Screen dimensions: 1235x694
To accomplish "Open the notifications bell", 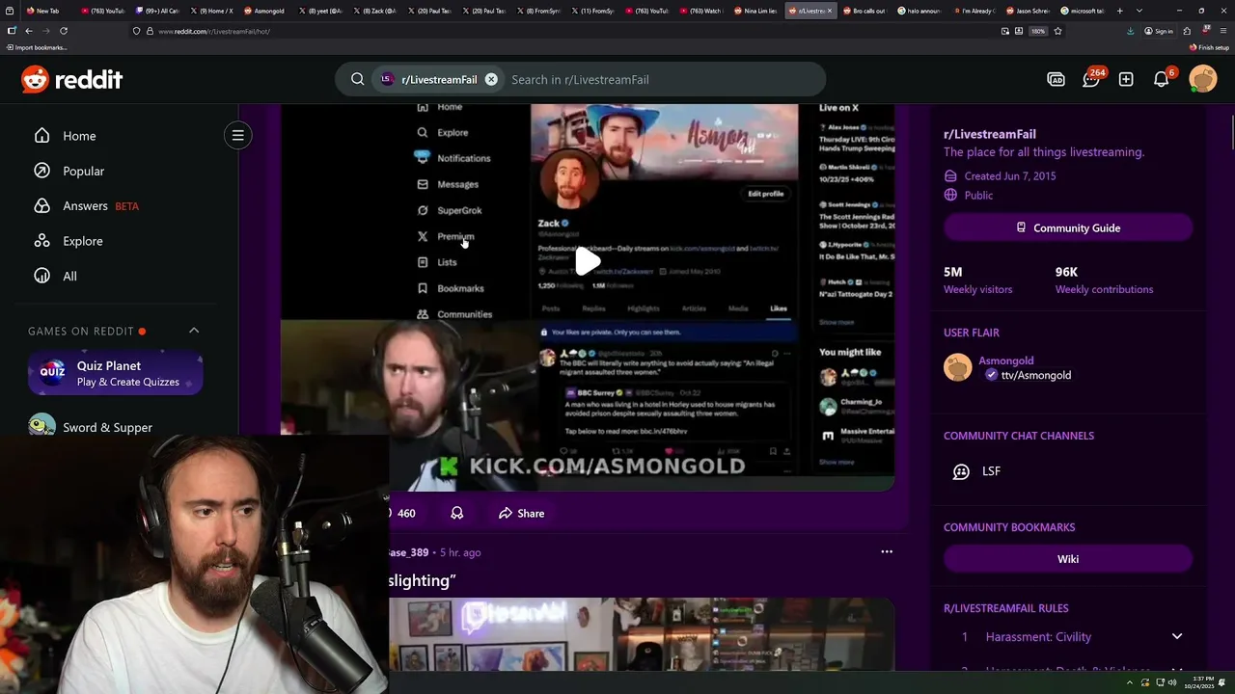I will (1162, 79).
